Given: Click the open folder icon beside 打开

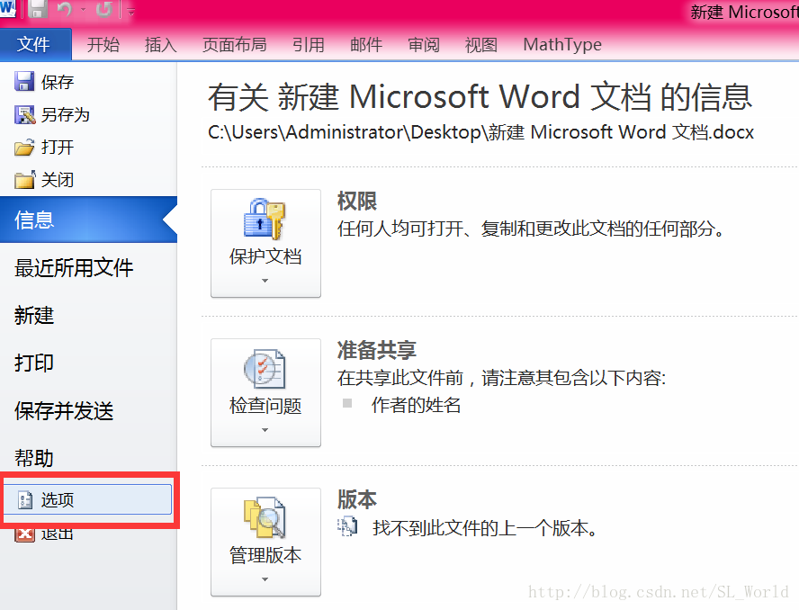Looking at the screenshot, I should click(x=24, y=148).
